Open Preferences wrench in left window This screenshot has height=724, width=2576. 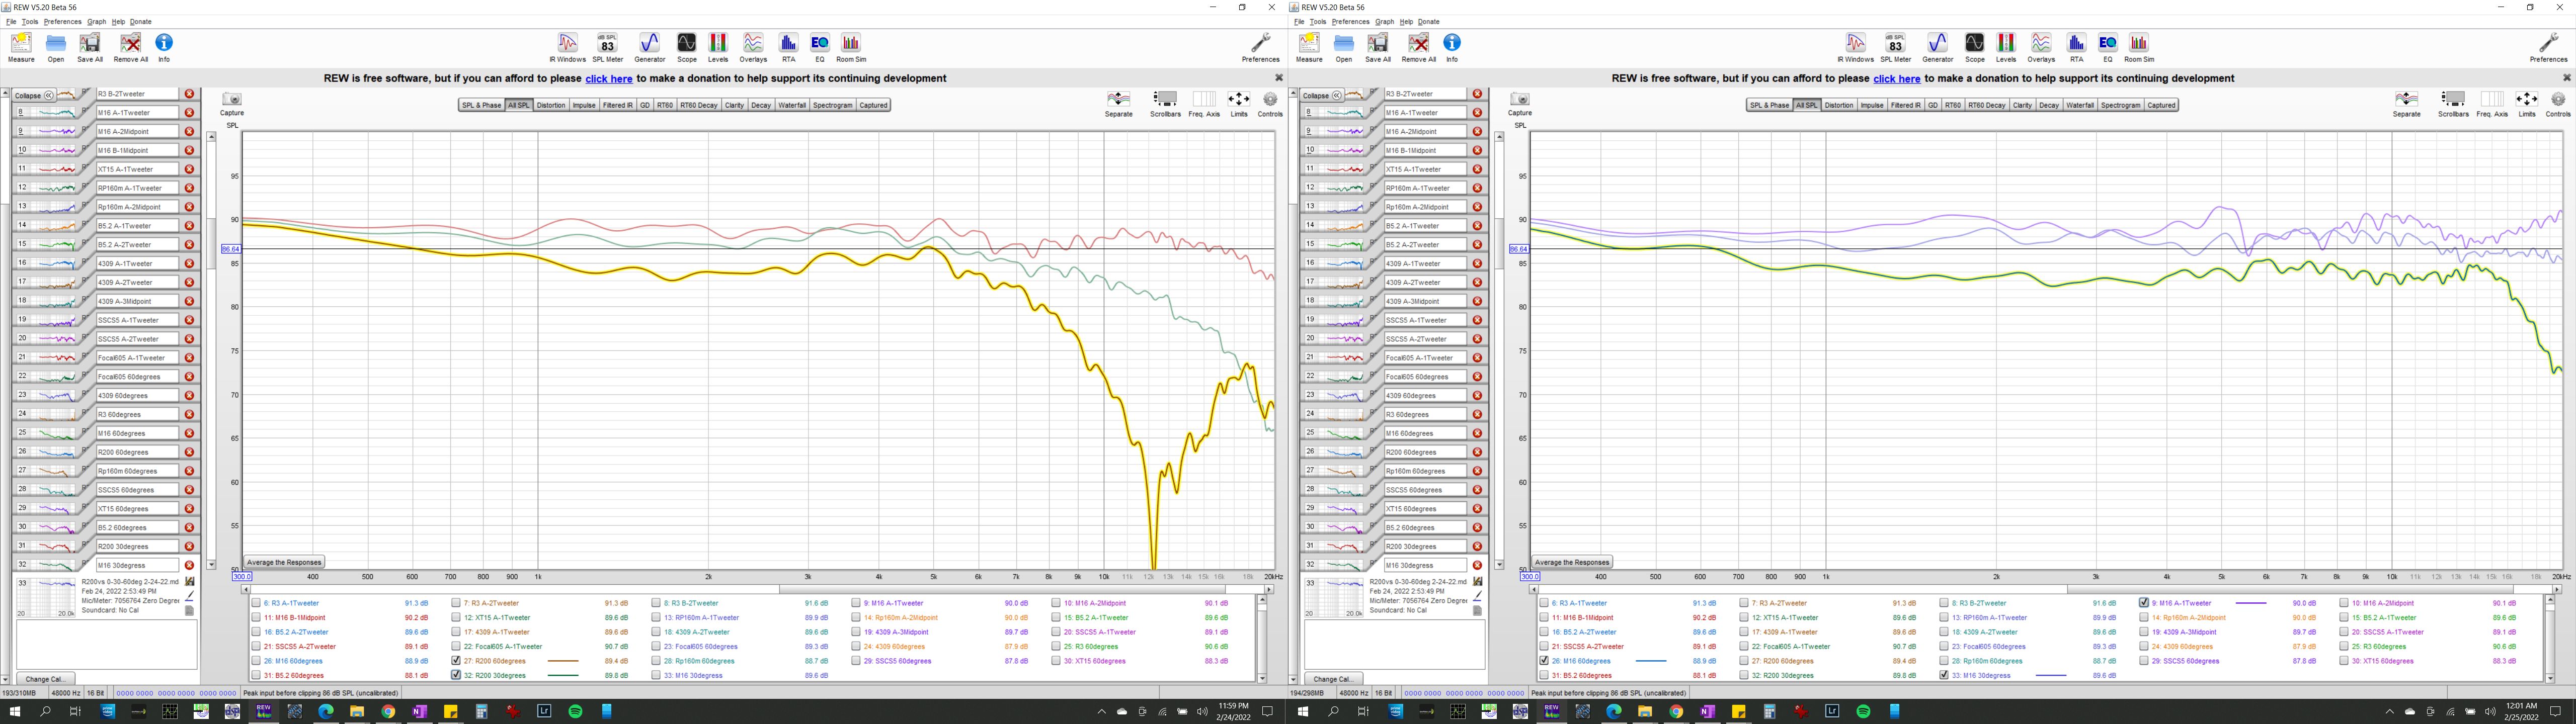click(x=1260, y=46)
